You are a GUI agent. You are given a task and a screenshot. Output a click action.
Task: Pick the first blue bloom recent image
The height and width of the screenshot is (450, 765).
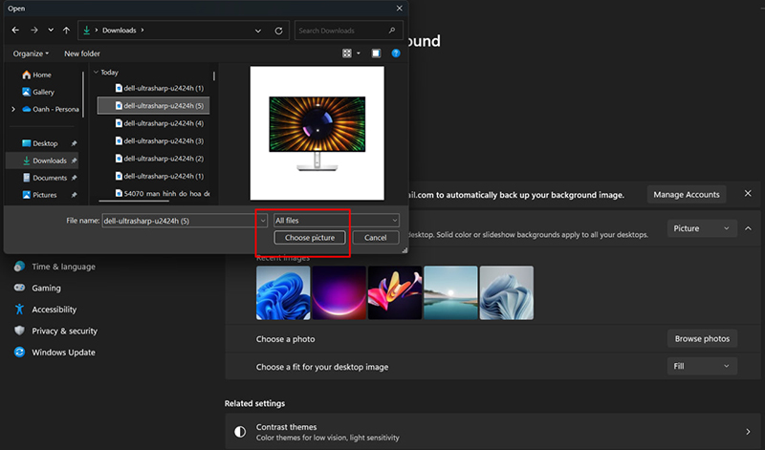(283, 292)
